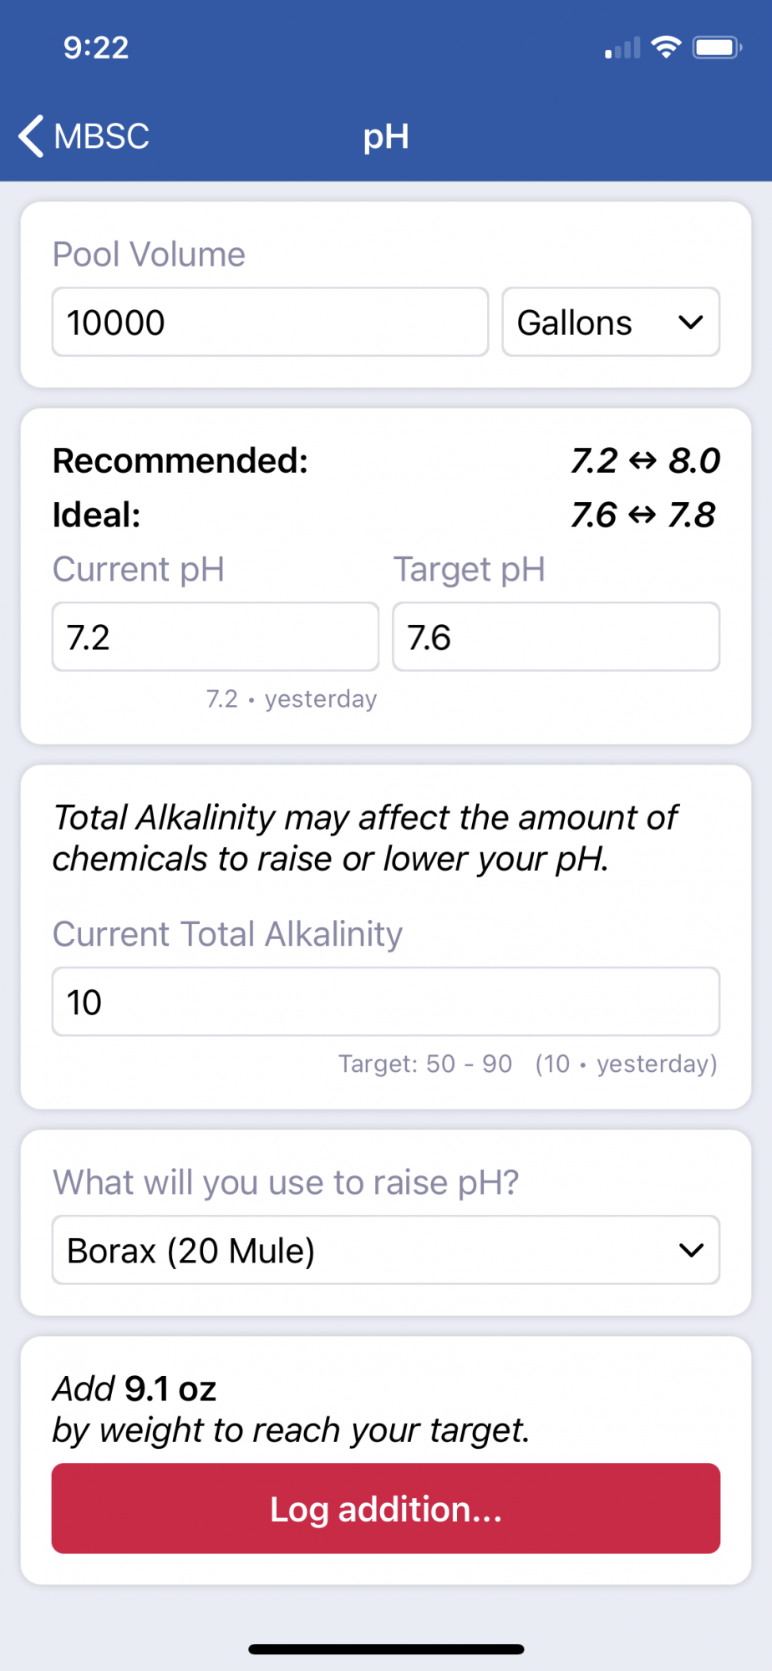The width and height of the screenshot is (772, 1671).
Task: Tap the Log addition button
Action: coord(386,1508)
